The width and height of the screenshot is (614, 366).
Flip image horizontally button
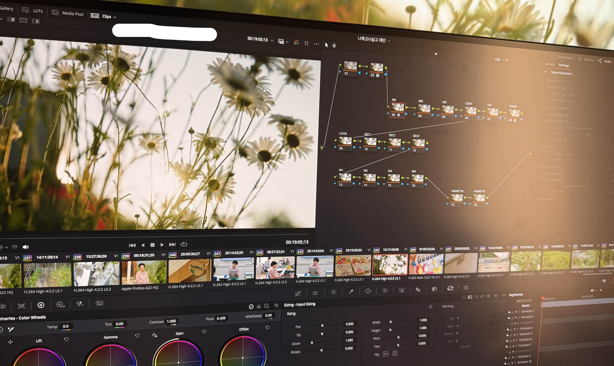tap(386, 354)
